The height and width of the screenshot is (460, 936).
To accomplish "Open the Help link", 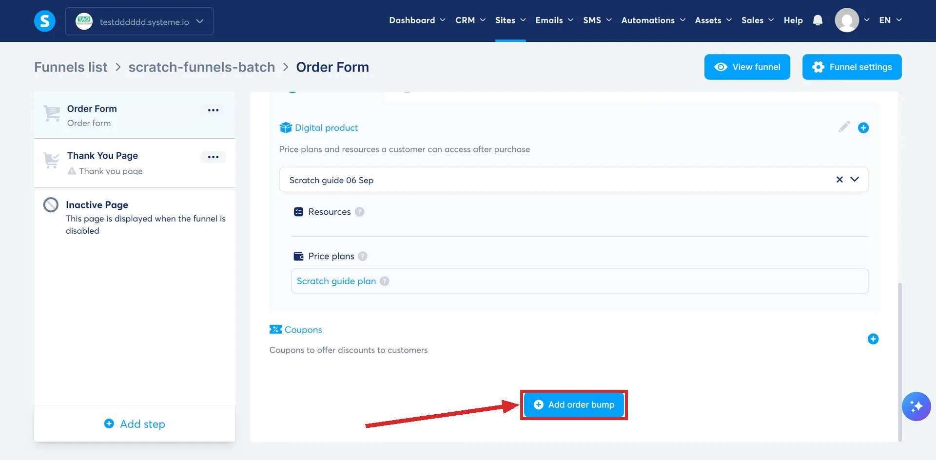I will point(793,20).
